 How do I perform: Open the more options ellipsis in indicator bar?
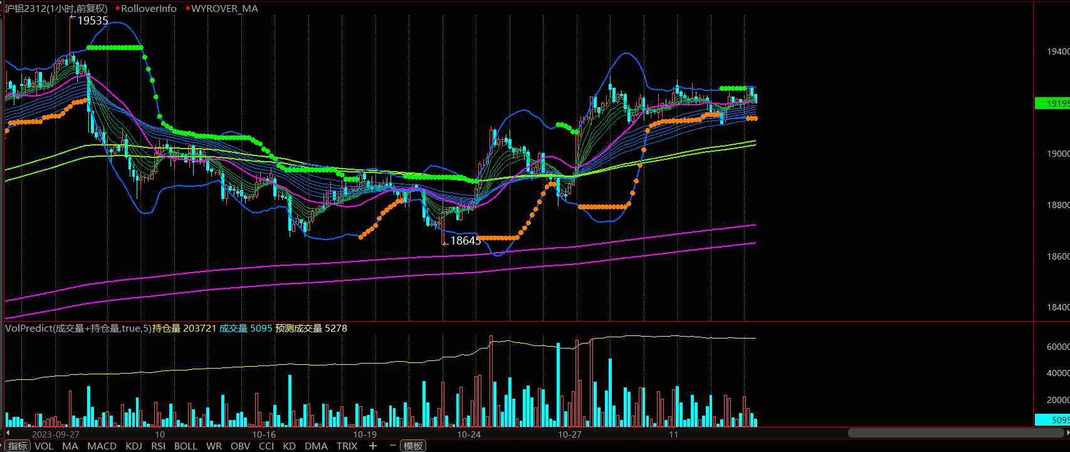(x=392, y=446)
